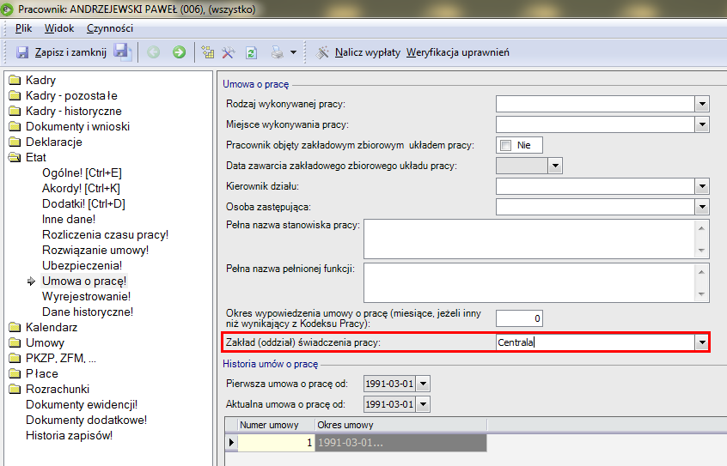Click scroll-up arrow of pełnionej funkcji text area
This screenshot has height=466, width=727.
click(701, 271)
